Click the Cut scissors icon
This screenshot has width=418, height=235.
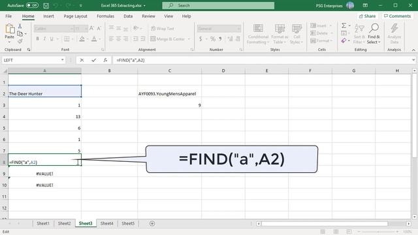(20, 26)
